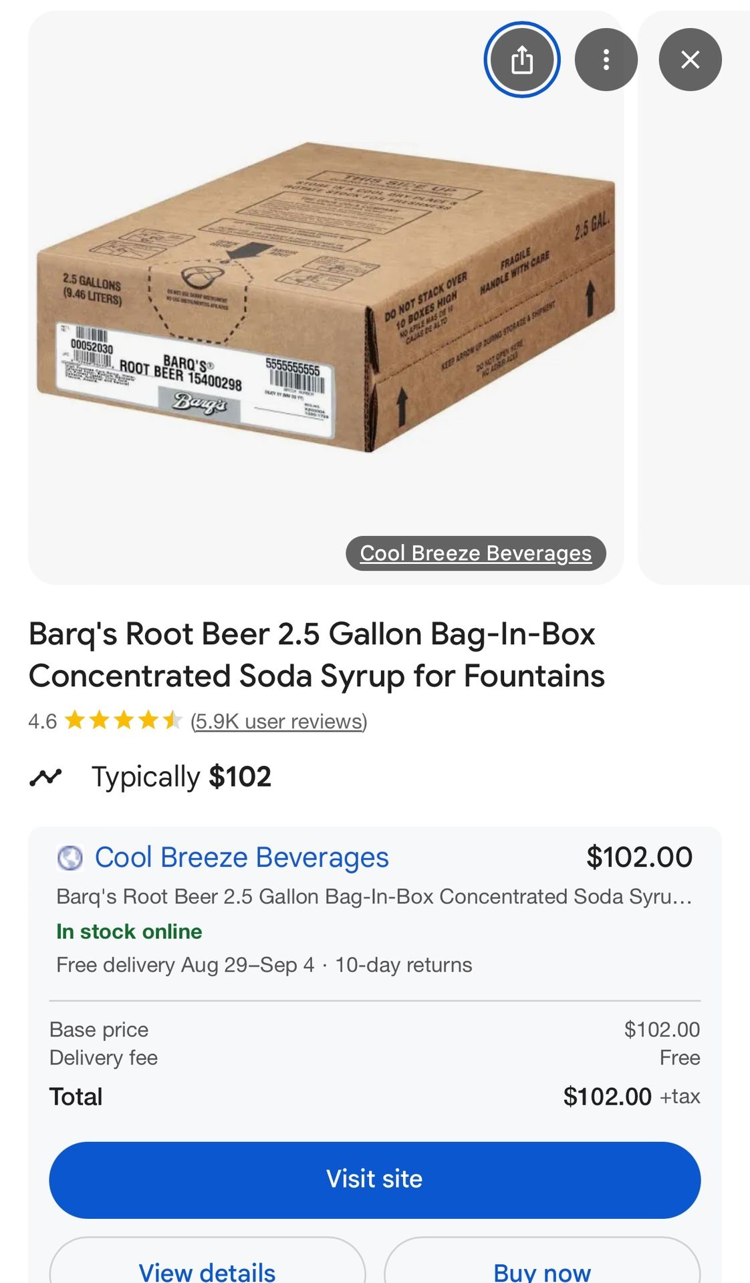Screen dimensions: 750x1283
Task: Tap the share icon above the product image
Action: [x=521, y=60]
